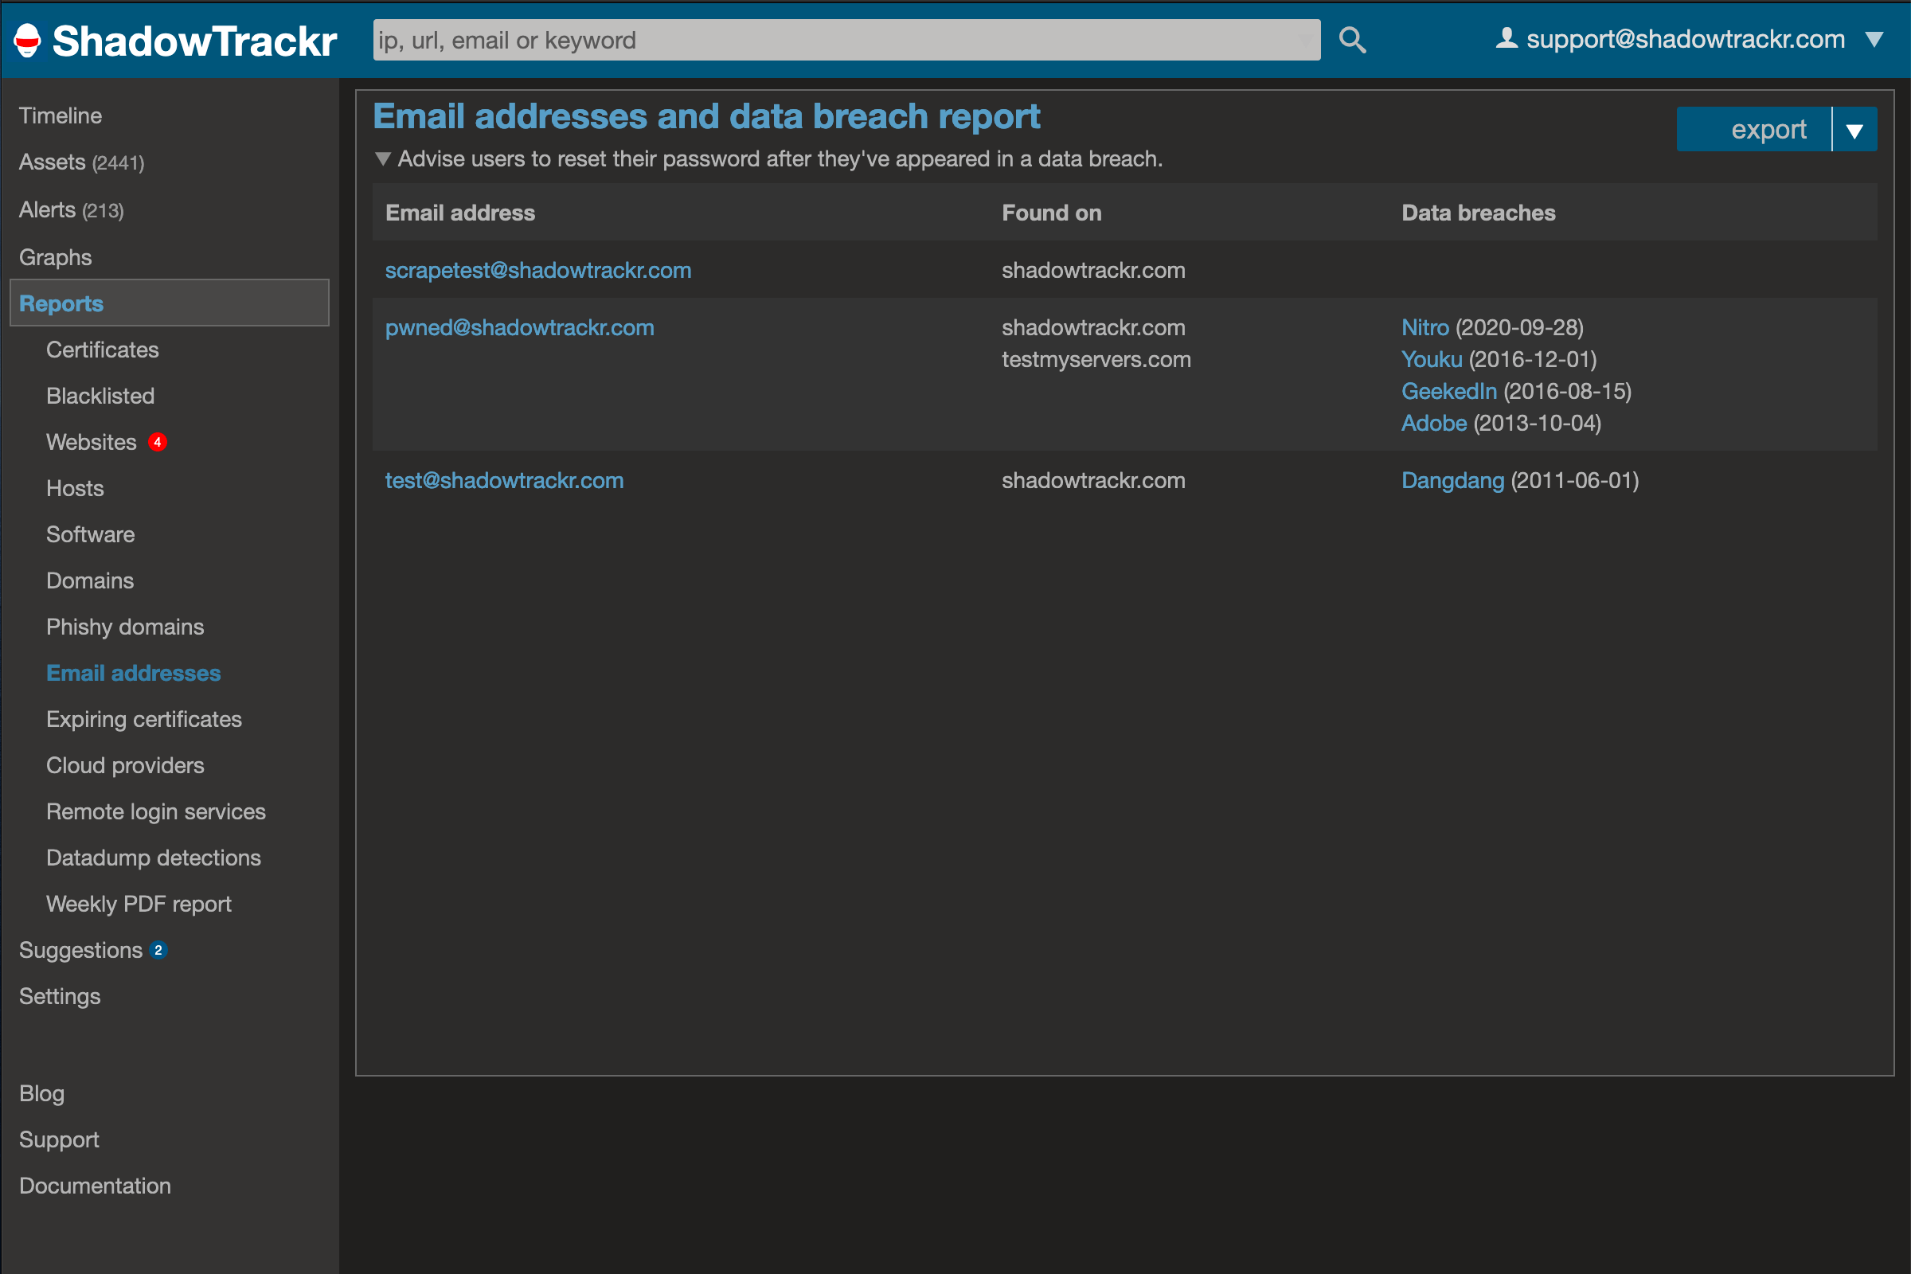Open the account dropdown next to support email
This screenshot has width=1911, height=1274.
point(1875,39)
